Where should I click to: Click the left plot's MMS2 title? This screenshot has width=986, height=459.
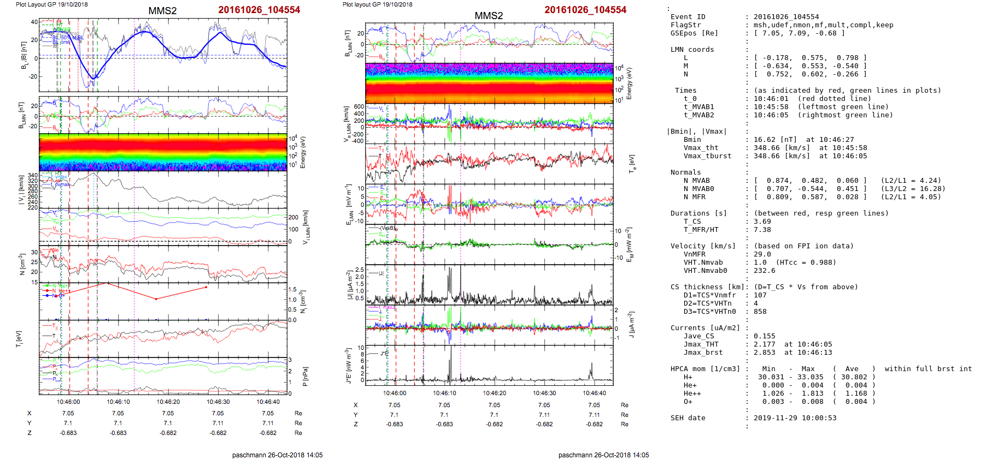(162, 11)
